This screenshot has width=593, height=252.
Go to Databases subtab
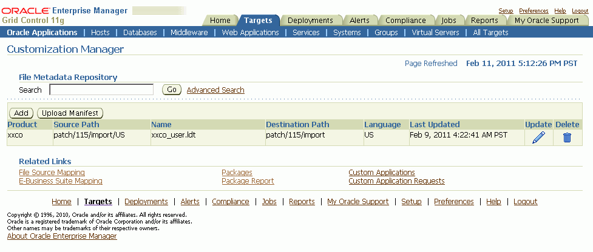click(x=140, y=33)
